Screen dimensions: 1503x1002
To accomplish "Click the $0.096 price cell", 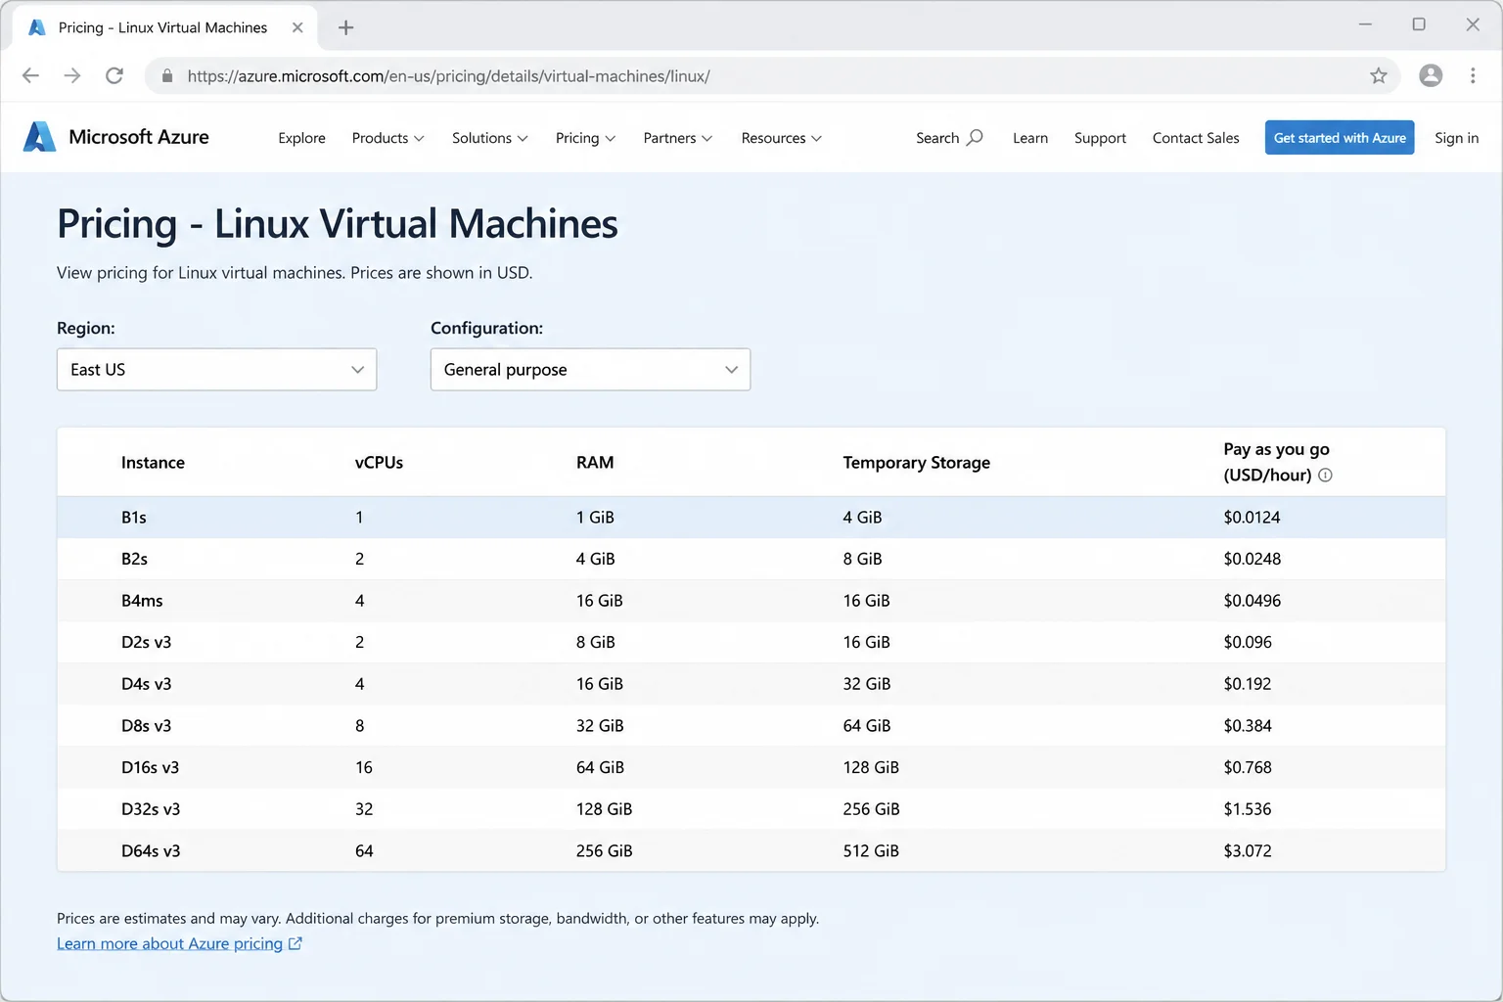I will [1248, 642].
